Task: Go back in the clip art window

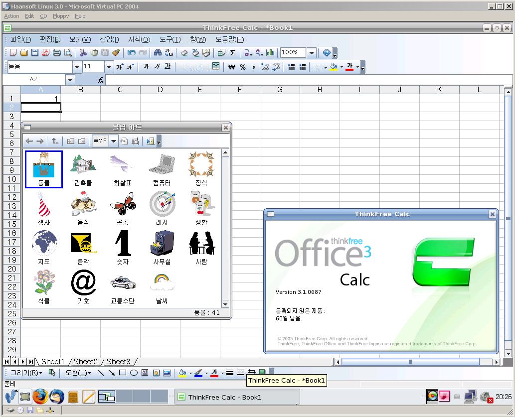Action: coord(29,141)
